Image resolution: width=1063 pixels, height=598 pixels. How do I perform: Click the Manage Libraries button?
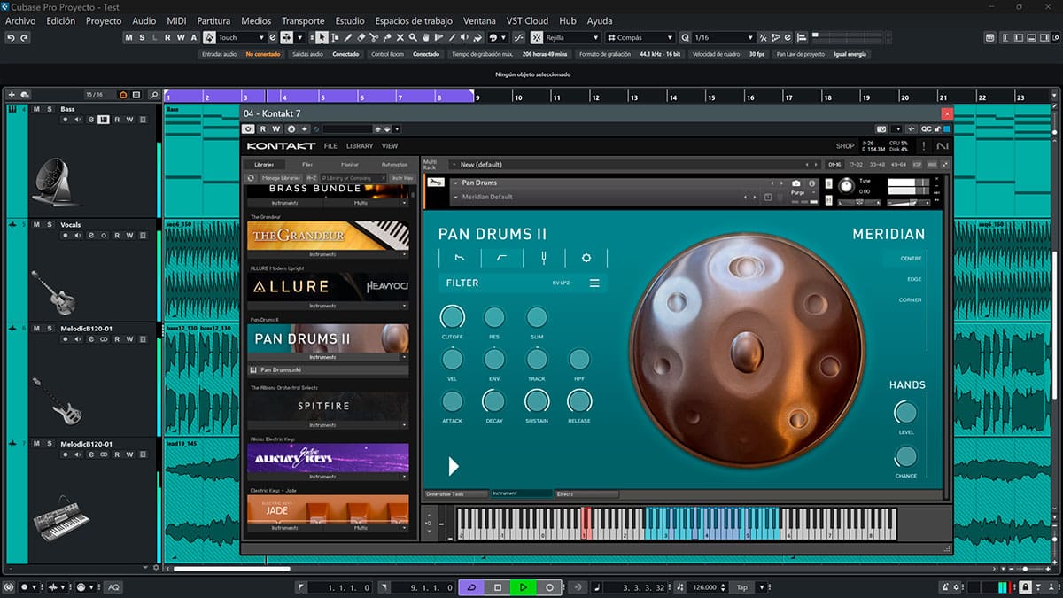pos(283,178)
